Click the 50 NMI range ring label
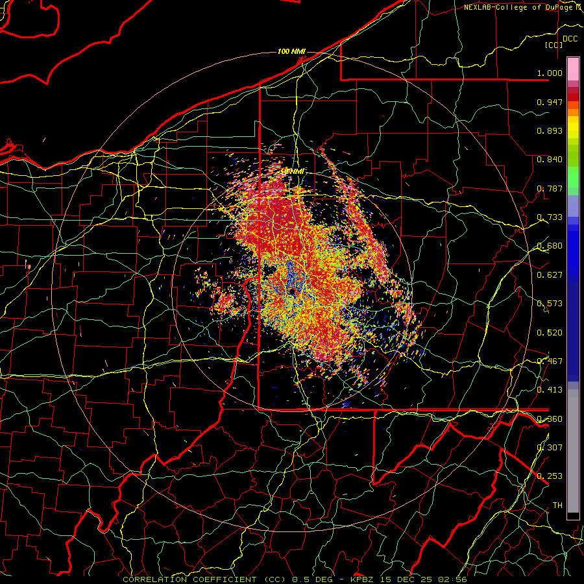584x584 pixels. (291, 171)
